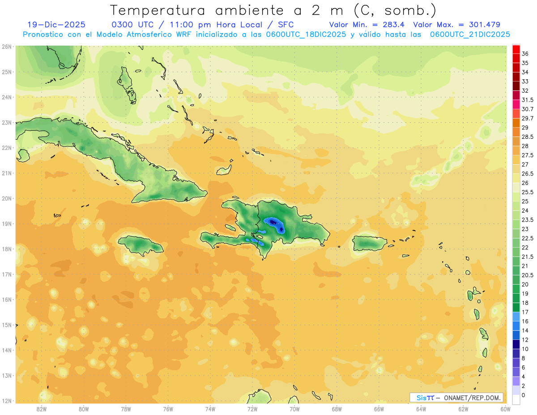Screen dimensions: 537x415
Task: Click the "66W" longitude axis label
Action: point(379,409)
